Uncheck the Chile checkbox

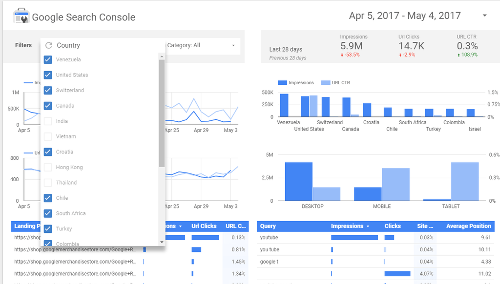(x=48, y=198)
